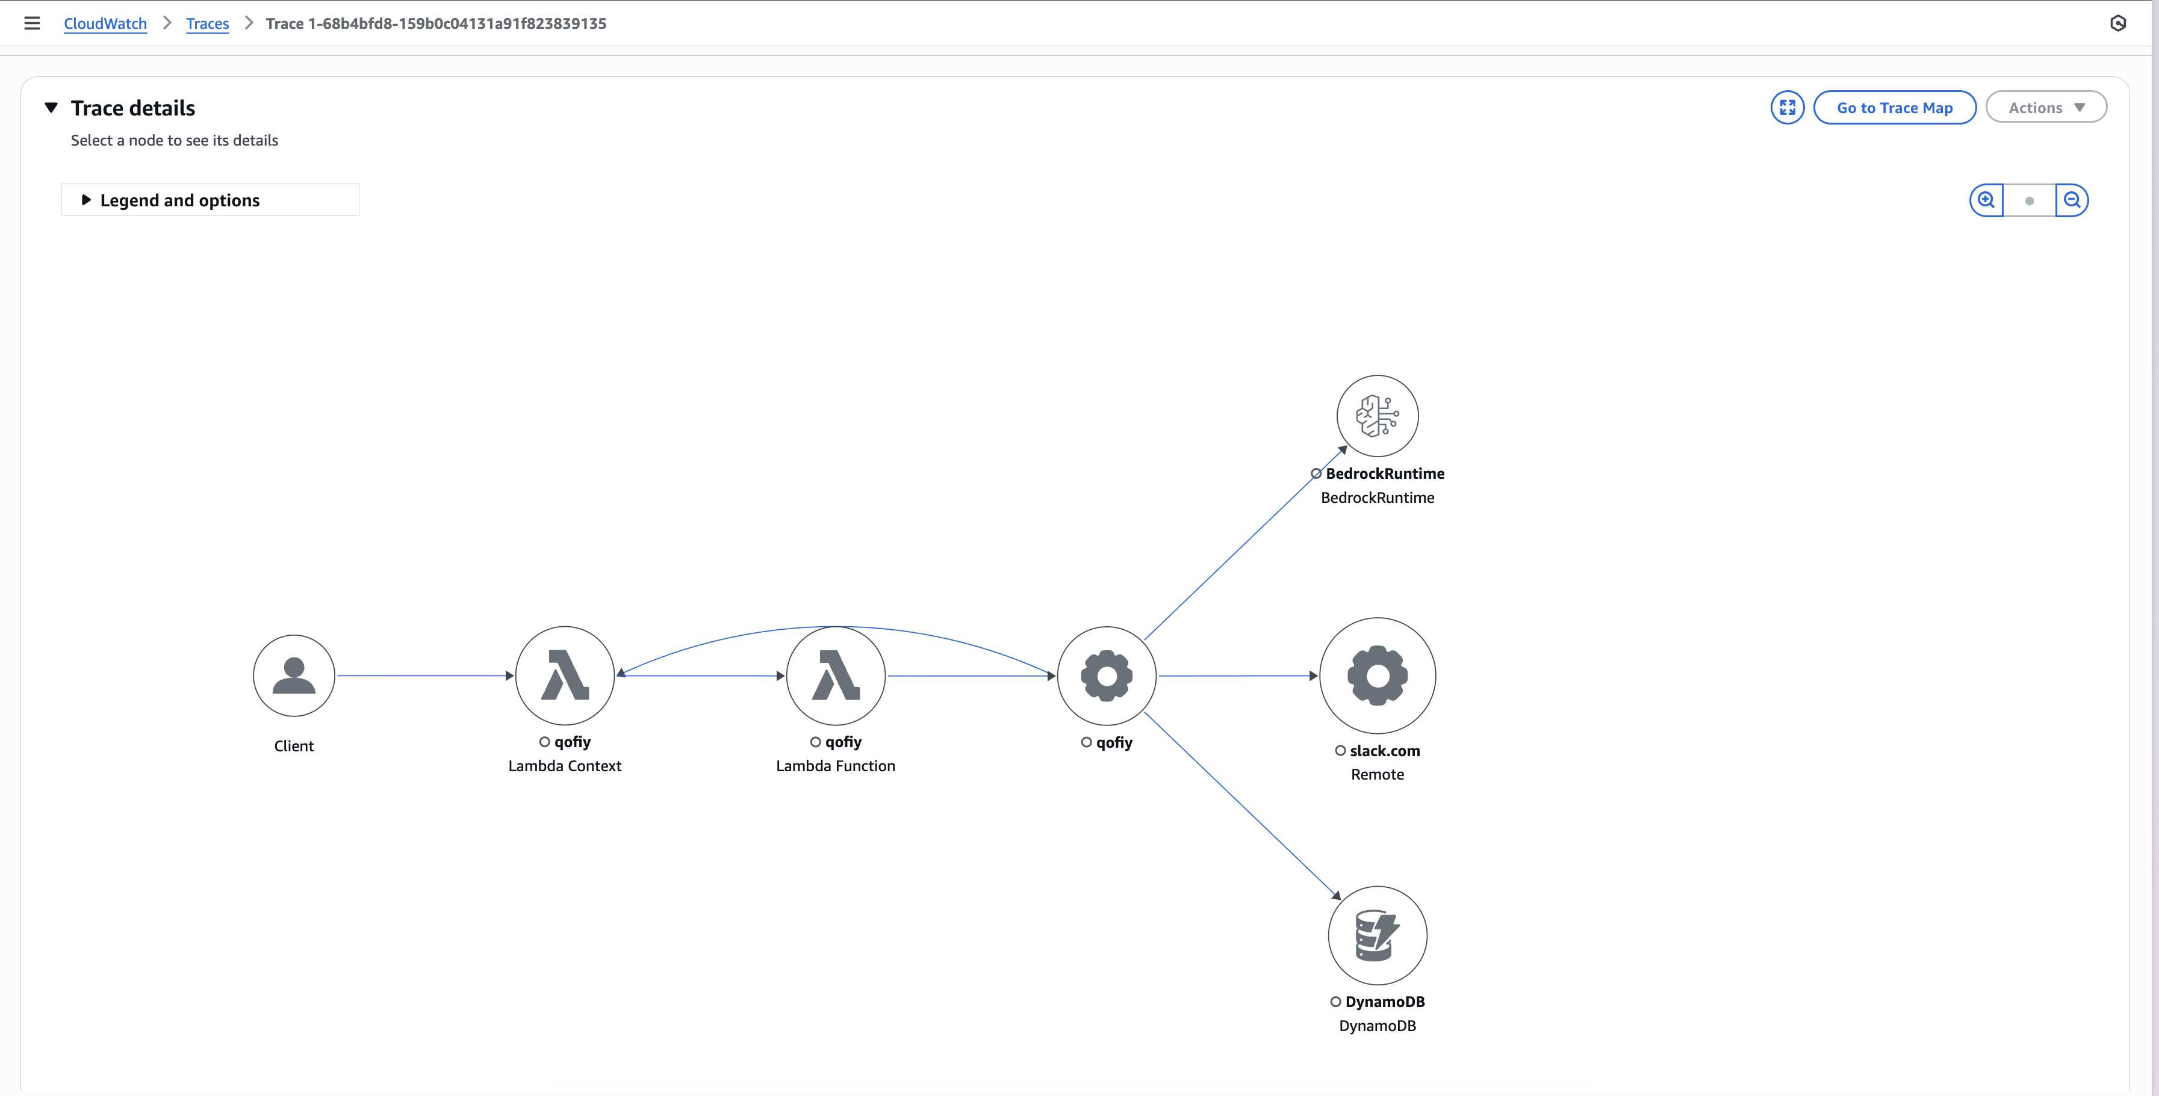
Task: Select the slack.com remote node
Action: (x=1378, y=676)
